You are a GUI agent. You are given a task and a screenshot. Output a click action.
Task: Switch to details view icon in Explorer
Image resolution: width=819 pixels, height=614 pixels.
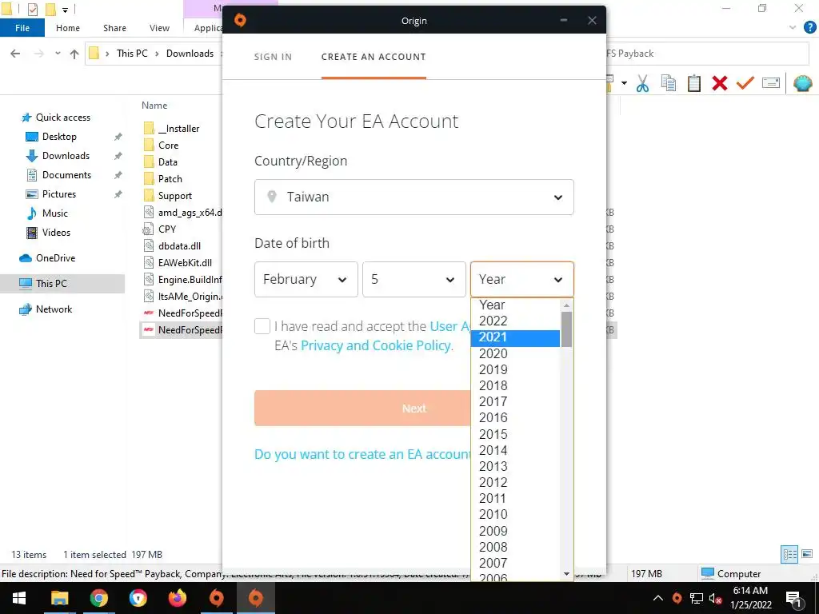pos(789,554)
